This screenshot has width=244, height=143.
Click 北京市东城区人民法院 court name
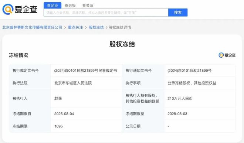click(73, 83)
